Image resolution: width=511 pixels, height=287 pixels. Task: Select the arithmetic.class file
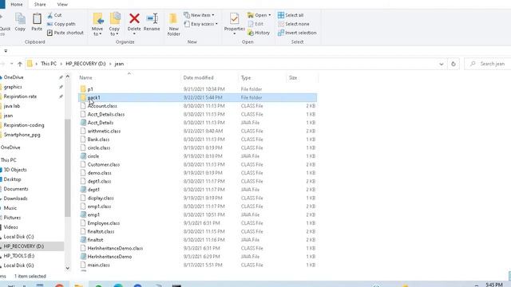(x=197, y=131)
